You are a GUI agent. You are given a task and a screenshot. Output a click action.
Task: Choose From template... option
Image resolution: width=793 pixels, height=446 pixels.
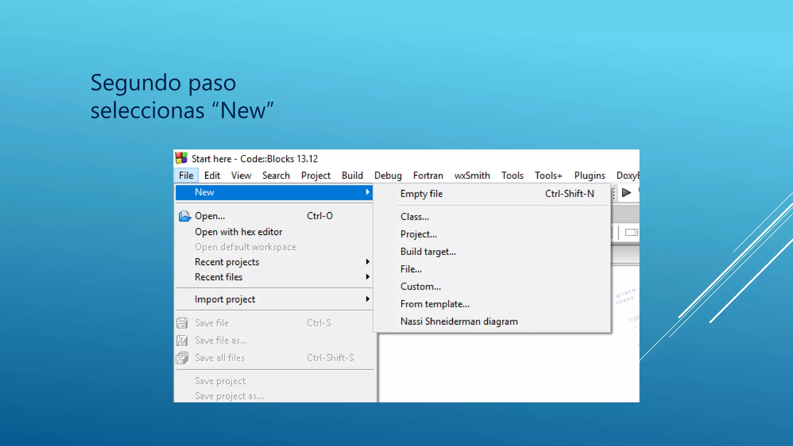pos(492,304)
